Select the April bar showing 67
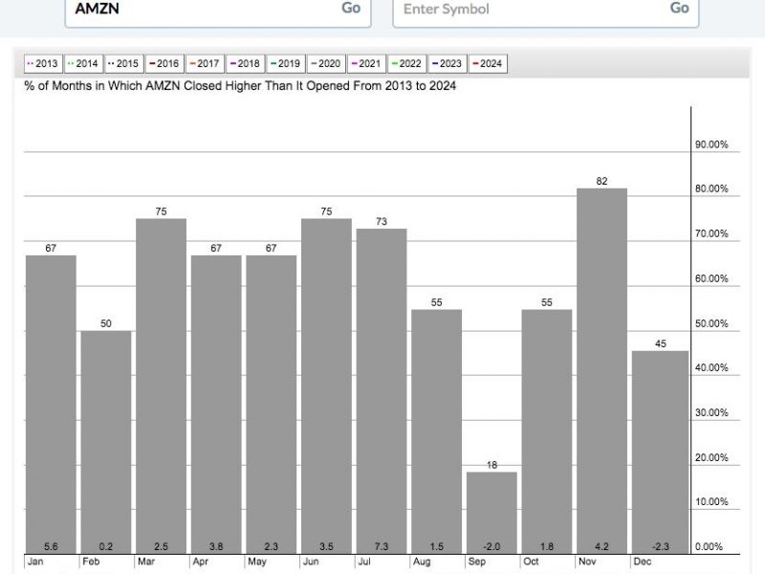The width and height of the screenshot is (765, 574). 216,405
